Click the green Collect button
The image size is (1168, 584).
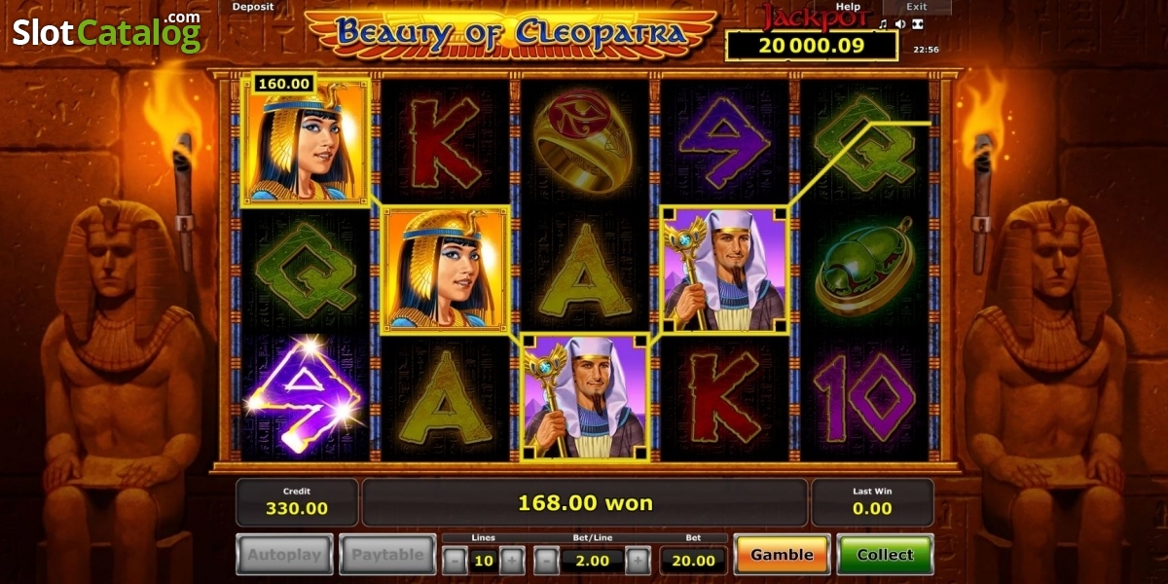tap(885, 555)
